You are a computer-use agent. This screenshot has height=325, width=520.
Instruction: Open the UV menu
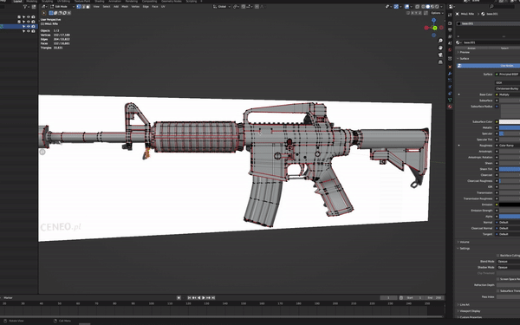coord(163,7)
